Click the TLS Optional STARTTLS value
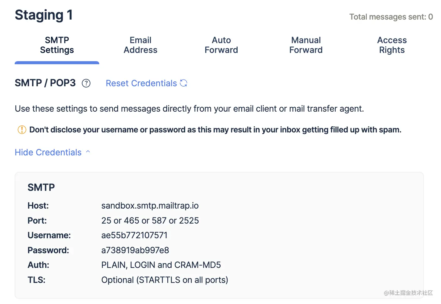This screenshot has height=304, width=441. 165,280
